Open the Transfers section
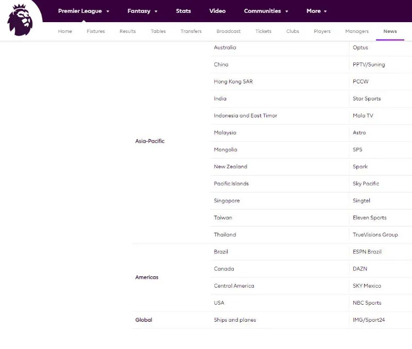The image size is (412, 349). (191, 31)
